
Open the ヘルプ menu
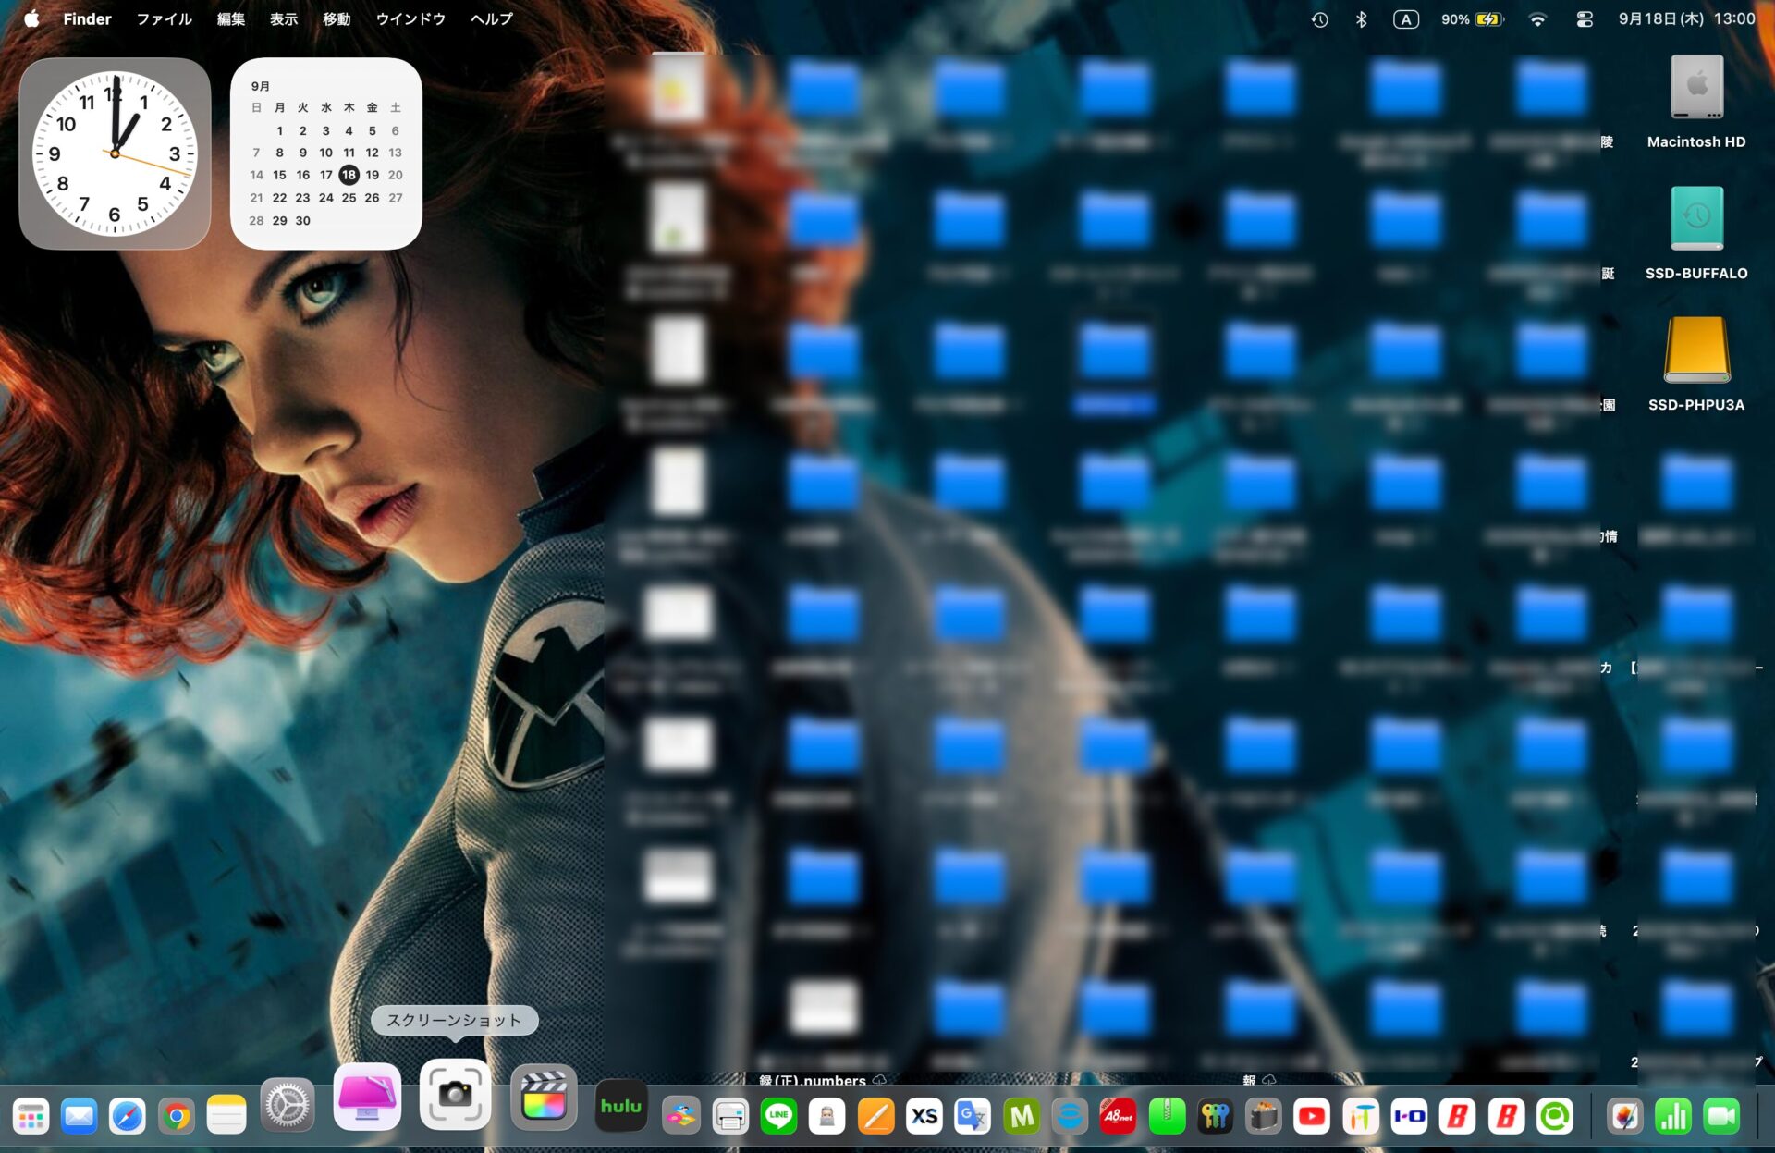492,18
